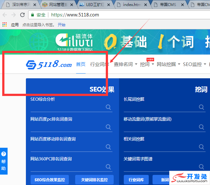Click search icon under 长尾词挖掘
210x185 pixels.
coord(201,107)
